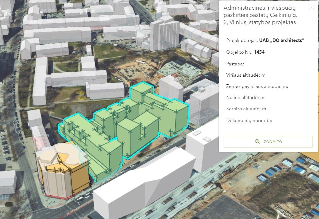This screenshot has height=219, width=319.
Task: Click the designer name UAB „DO architects“
Action: click(x=282, y=41)
